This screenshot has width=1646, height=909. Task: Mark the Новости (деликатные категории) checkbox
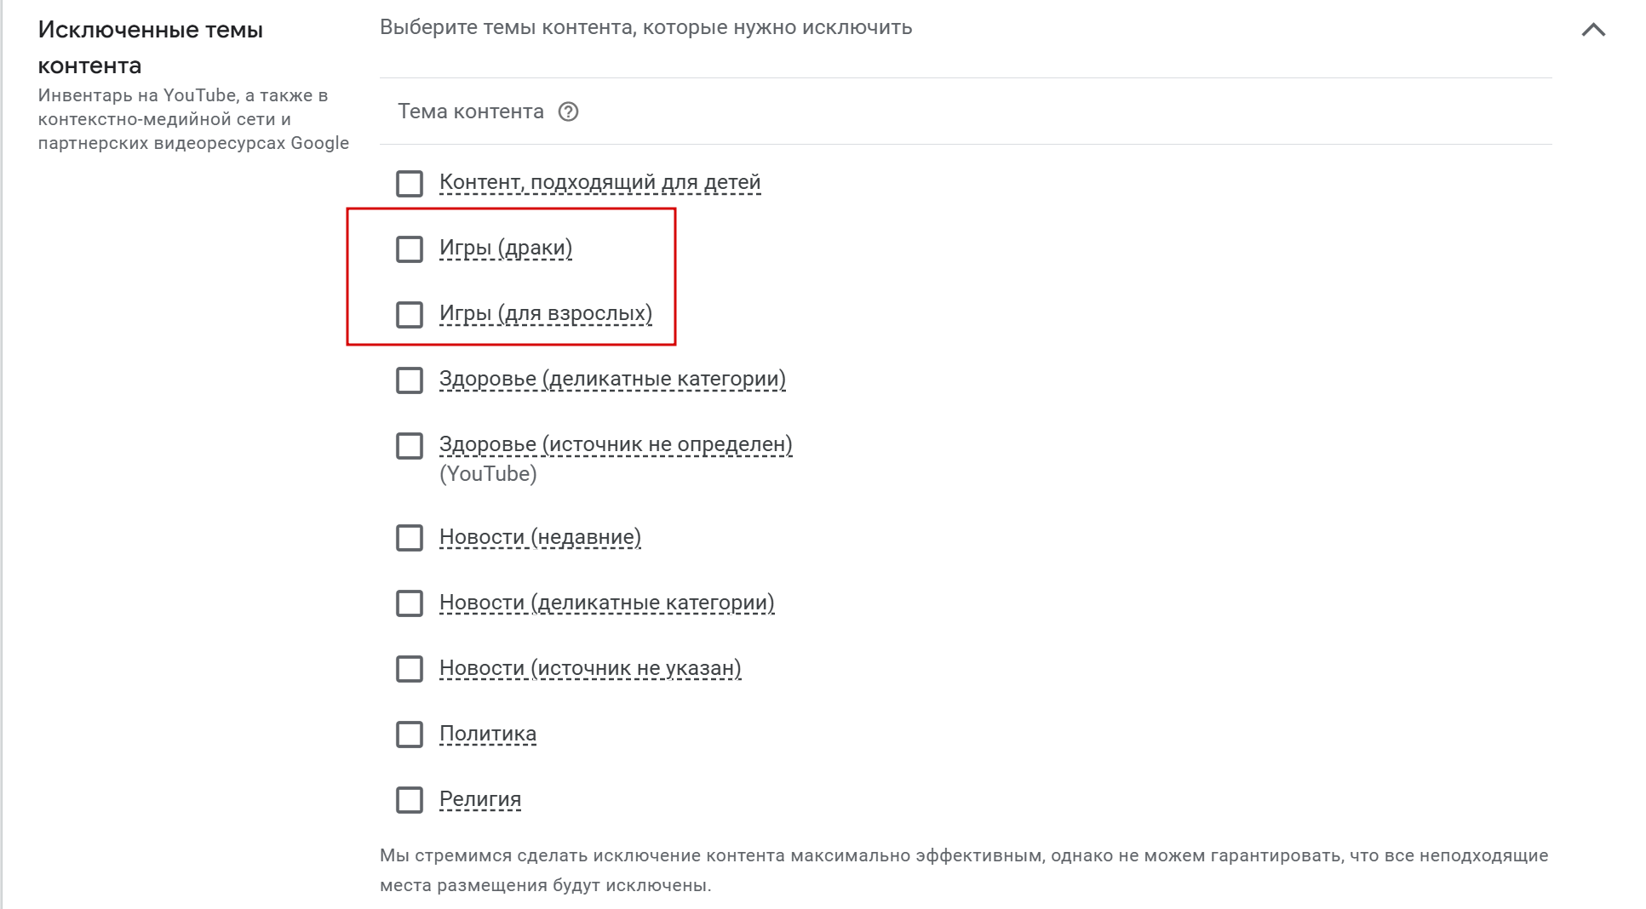pyautogui.click(x=410, y=603)
